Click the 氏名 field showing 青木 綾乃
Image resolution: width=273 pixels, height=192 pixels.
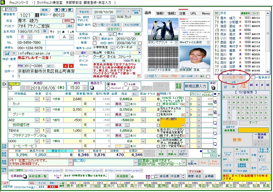[x=40, y=21]
